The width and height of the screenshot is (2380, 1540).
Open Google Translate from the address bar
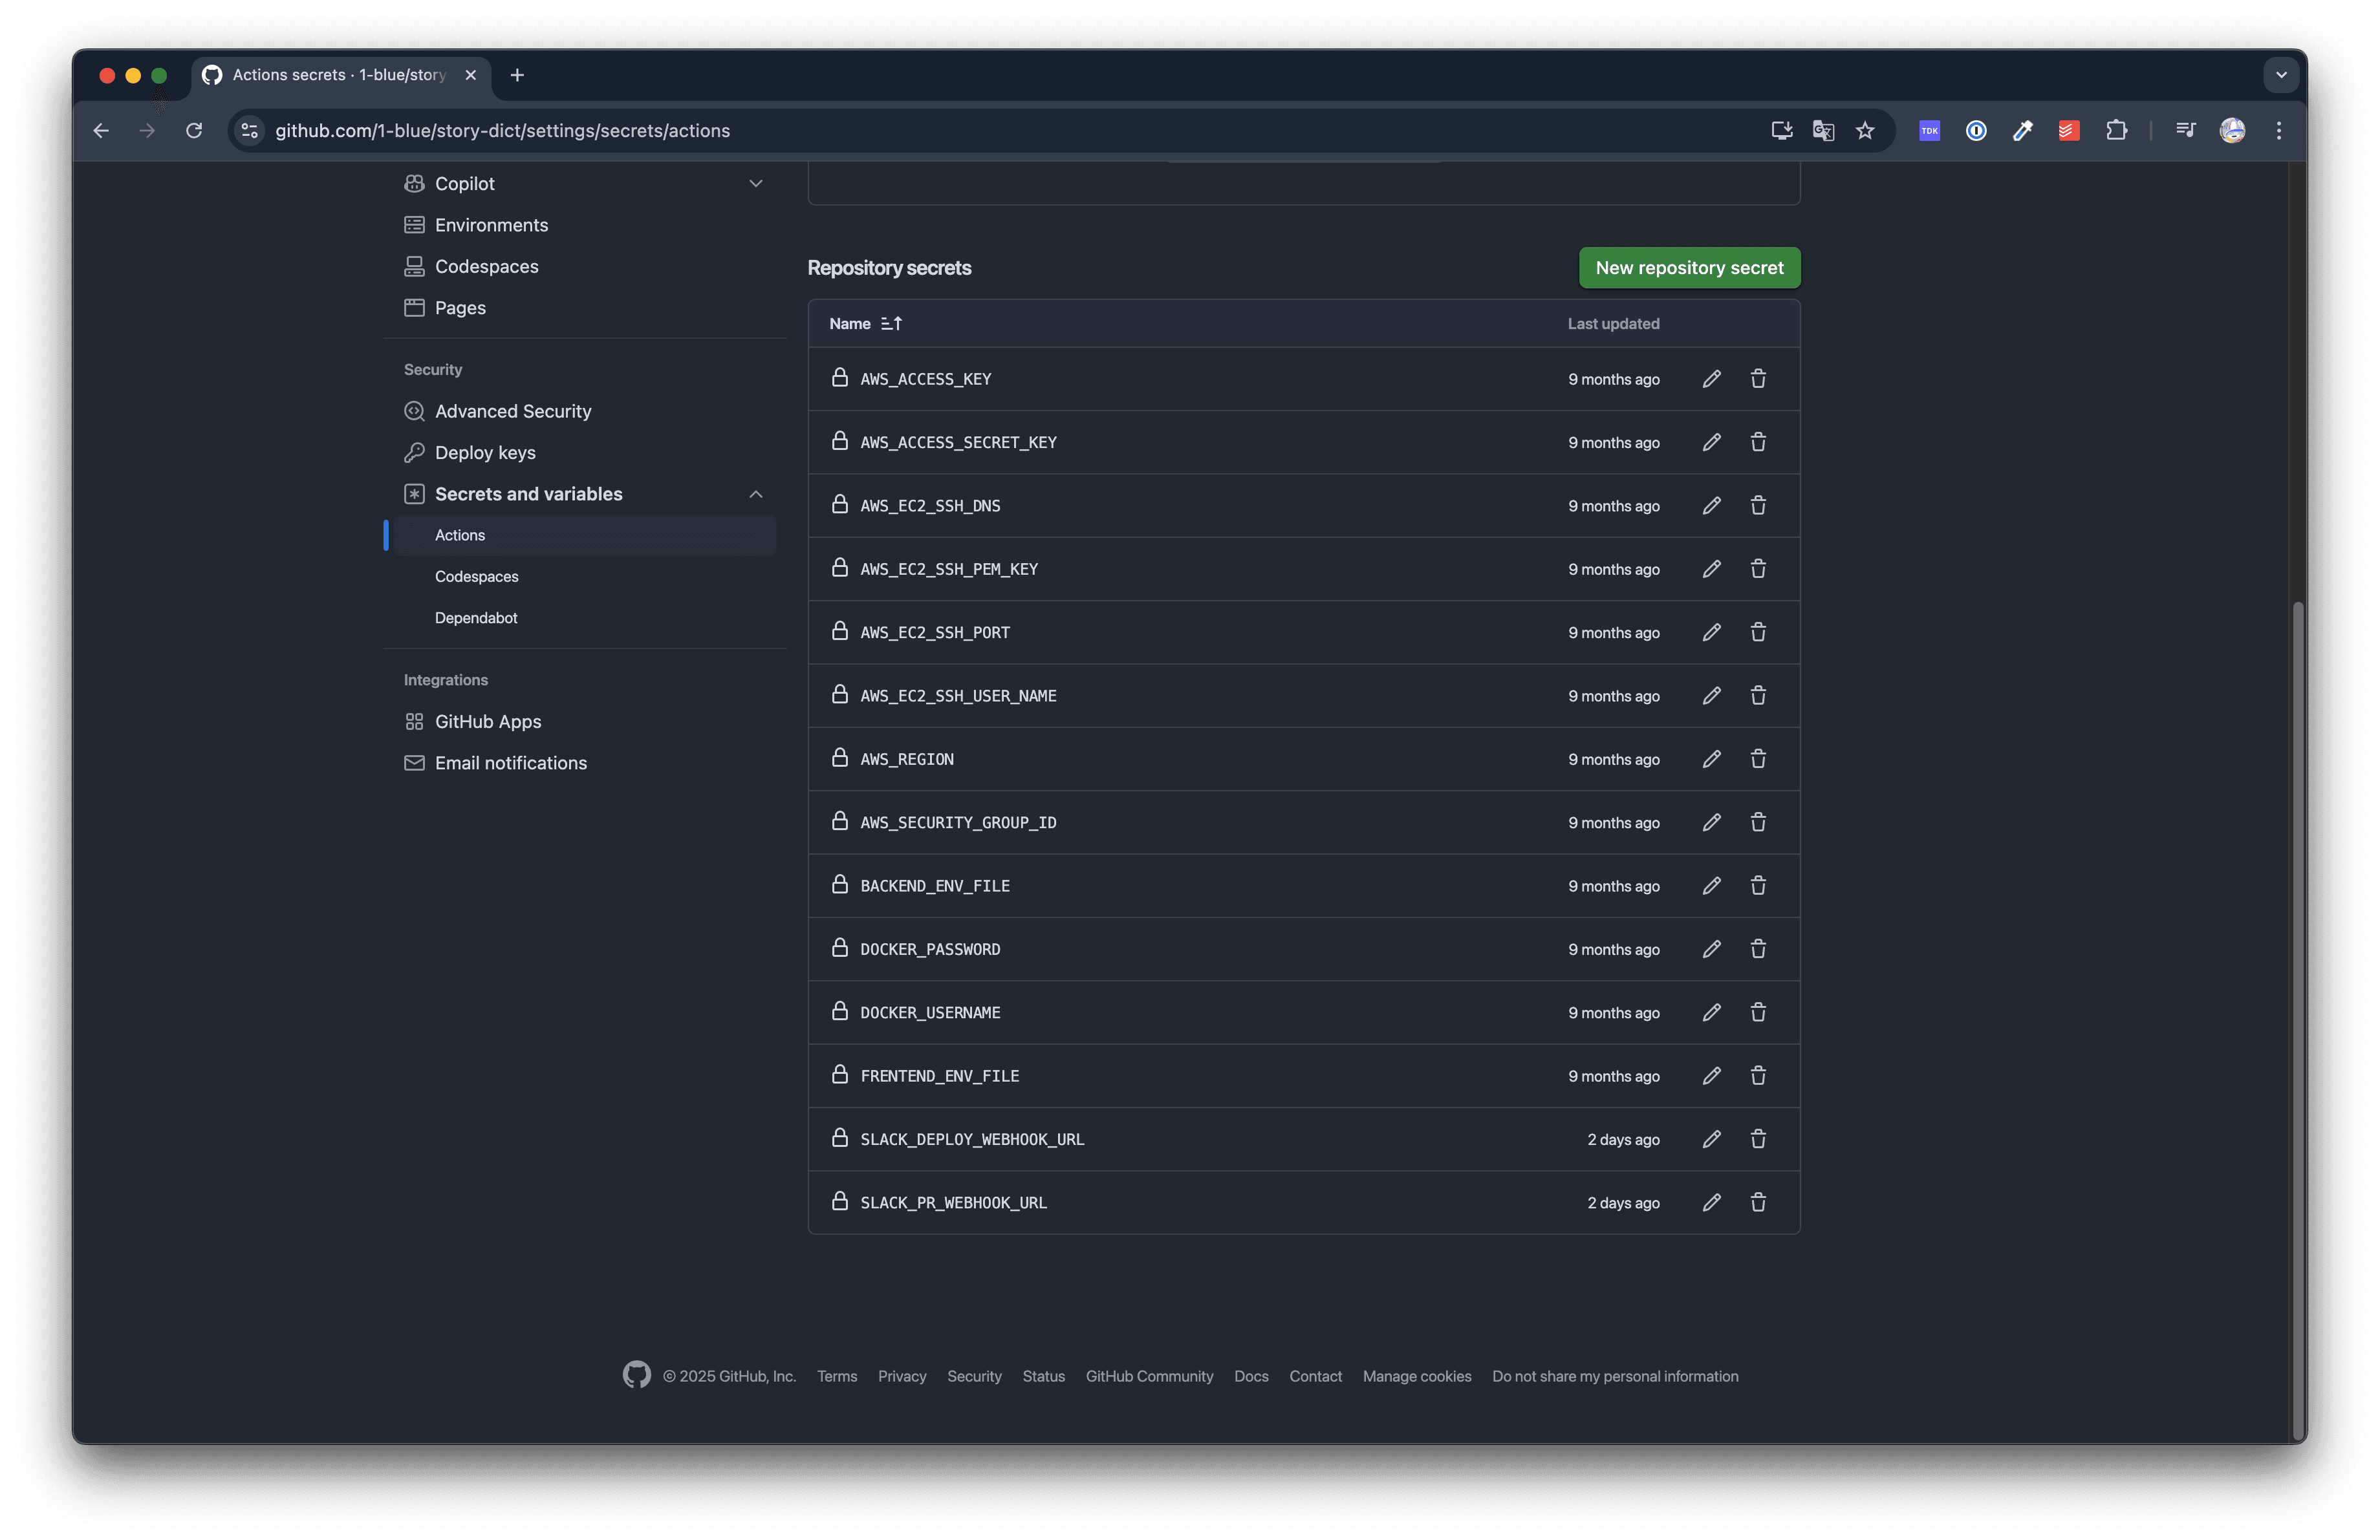(1823, 130)
